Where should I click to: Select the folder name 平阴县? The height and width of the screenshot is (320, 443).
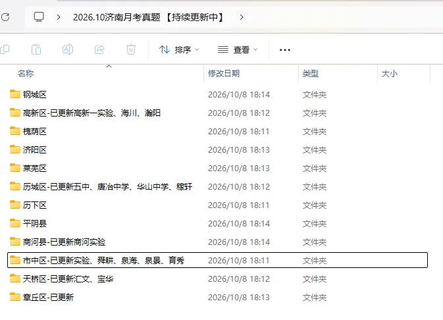click(35, 224)
